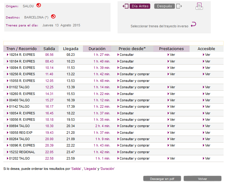Screen dimensions: 233x182
Task: Consultar y comprar the 22.05 REGIONAL train
Action: pos(133,152)
